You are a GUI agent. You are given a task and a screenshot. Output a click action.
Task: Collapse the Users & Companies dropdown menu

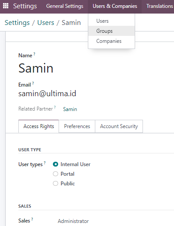tap(115, 6)
